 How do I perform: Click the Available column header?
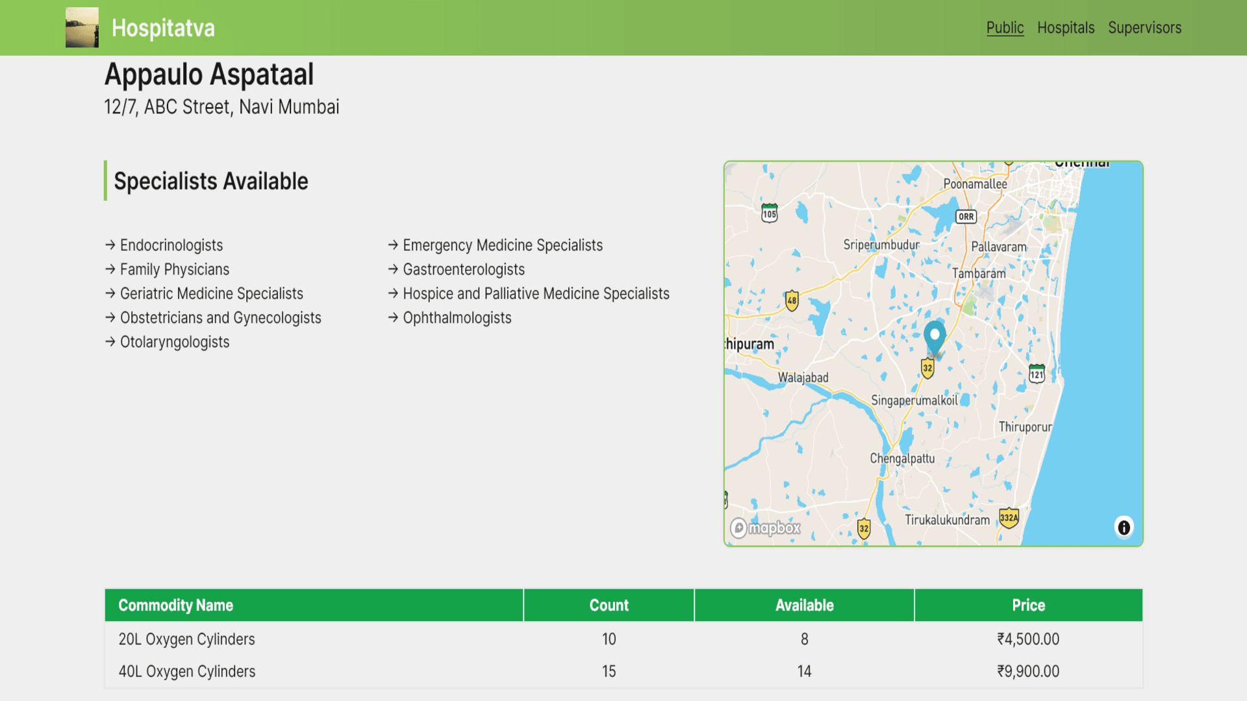pos(804,605)
